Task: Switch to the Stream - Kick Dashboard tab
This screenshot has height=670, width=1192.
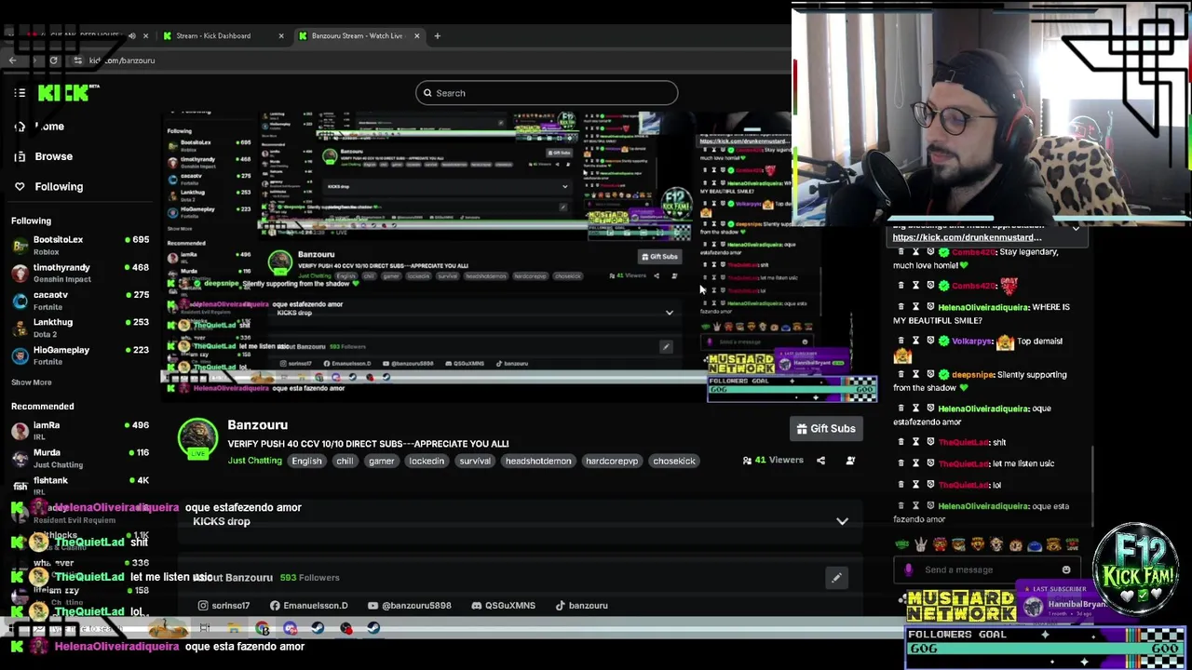Action: click(223, 35)
